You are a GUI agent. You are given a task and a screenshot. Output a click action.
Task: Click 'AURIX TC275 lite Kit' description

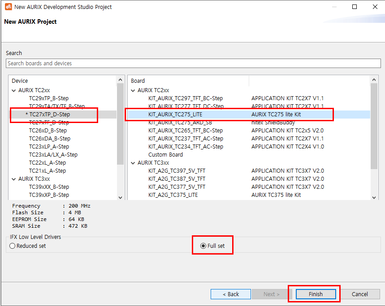click(276, 115)
